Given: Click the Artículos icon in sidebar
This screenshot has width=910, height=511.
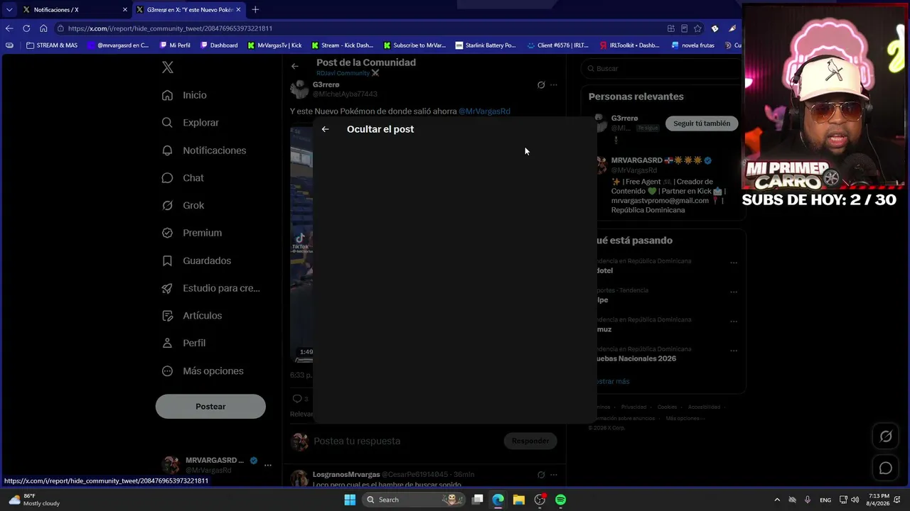Looking at the screenshot, I should point(167,316).
